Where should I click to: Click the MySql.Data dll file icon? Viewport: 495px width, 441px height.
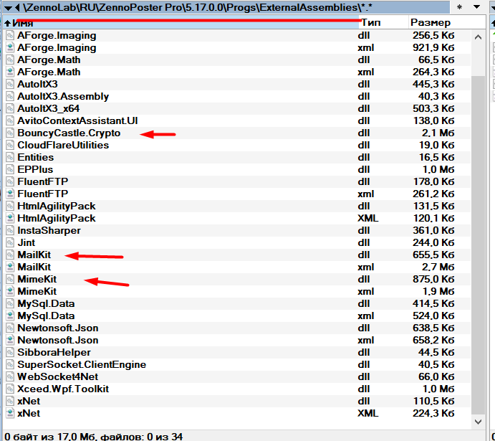pyautogui.click(x=10, y=304)
